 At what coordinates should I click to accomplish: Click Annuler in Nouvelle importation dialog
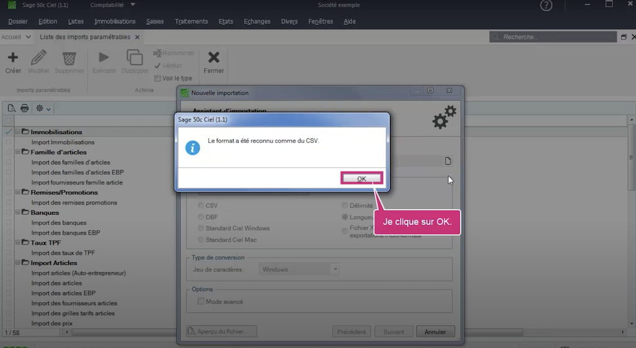coord(435,332)
